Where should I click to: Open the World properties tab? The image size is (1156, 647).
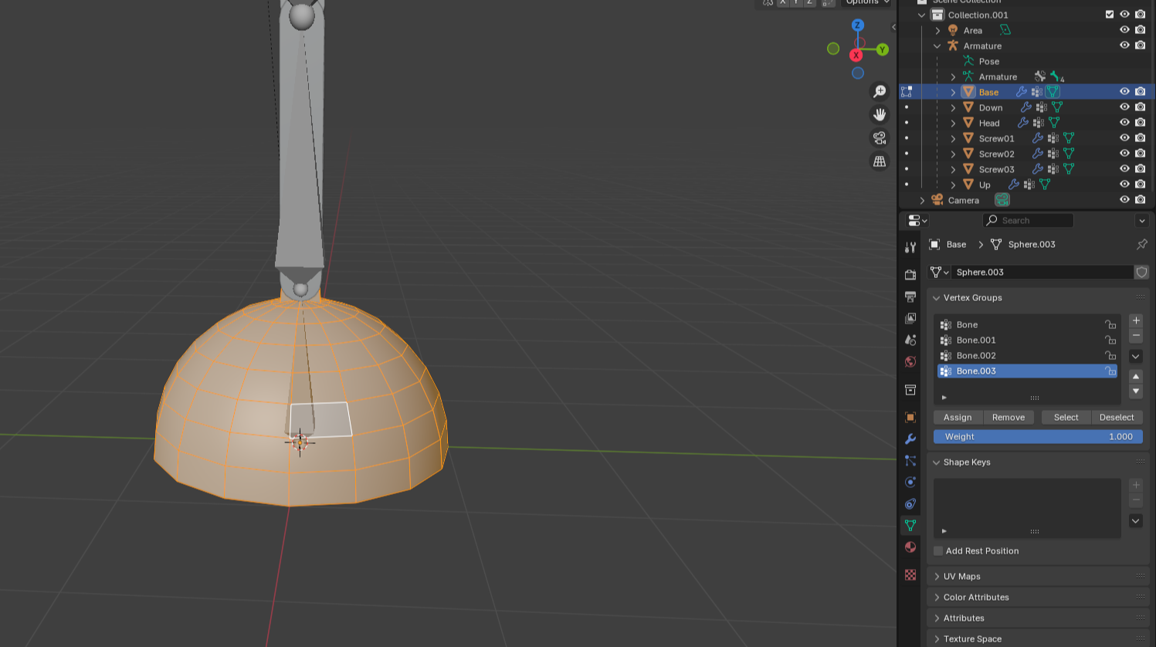tap(910, 361)
